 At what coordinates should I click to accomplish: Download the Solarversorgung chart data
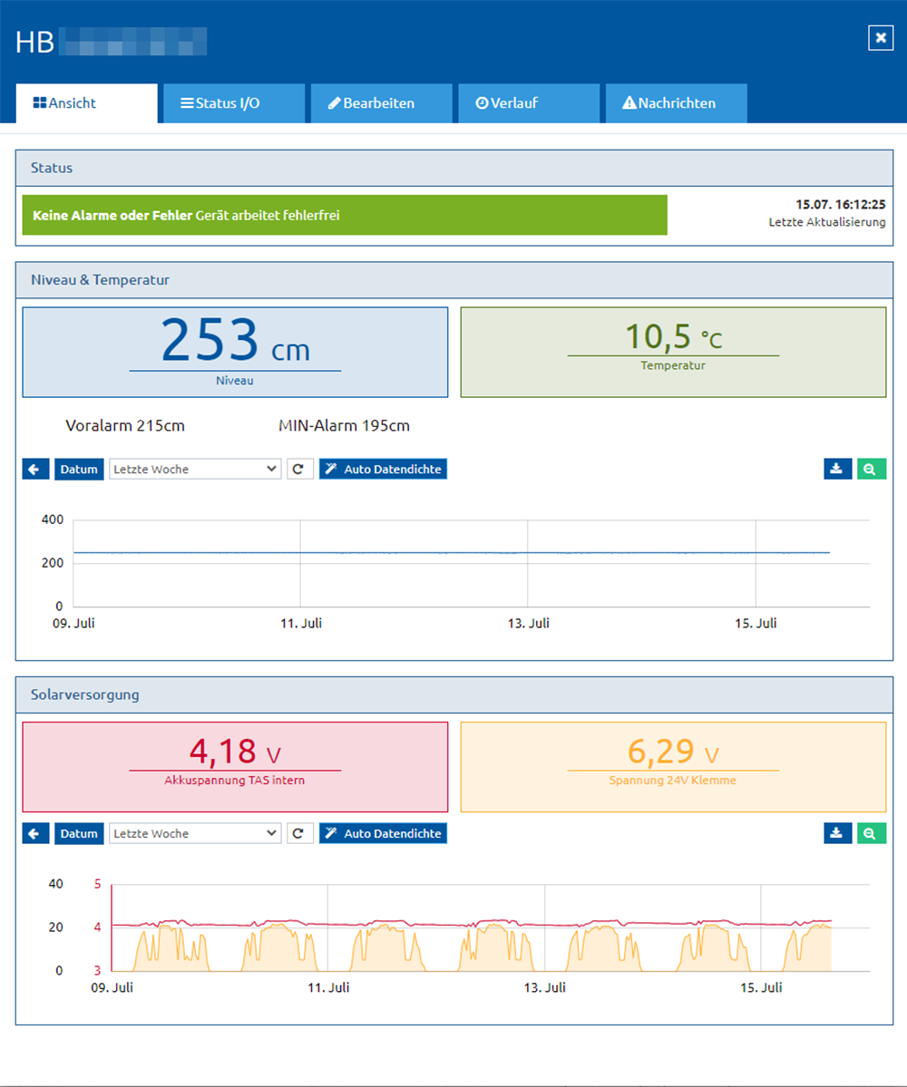tap(838, 833)
